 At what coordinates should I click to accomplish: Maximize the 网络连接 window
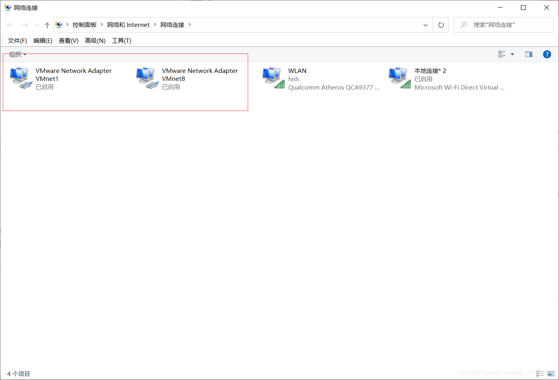[x=523, y=8]
